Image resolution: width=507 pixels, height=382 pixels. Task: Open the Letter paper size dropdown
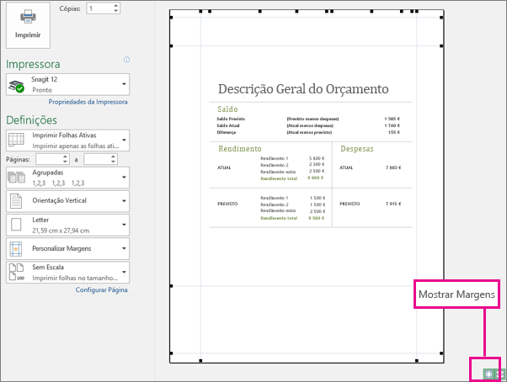[x=67, y=225]
